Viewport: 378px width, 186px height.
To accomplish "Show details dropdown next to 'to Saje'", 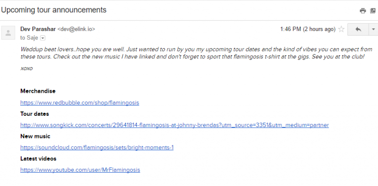I will (x=42, y=38).
